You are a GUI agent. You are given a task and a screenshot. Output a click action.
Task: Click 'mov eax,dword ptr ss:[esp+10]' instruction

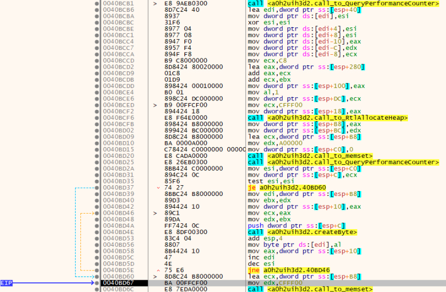[304, 251]
